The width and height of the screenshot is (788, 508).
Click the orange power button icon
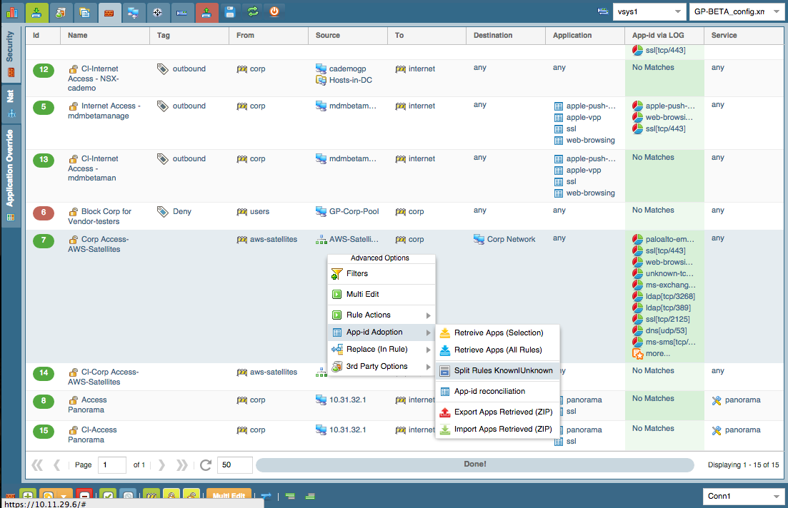274,12
